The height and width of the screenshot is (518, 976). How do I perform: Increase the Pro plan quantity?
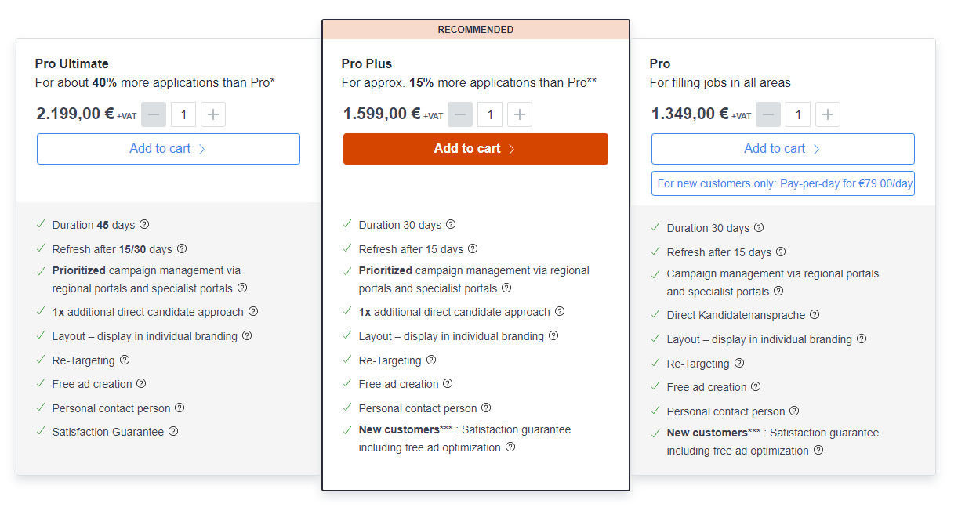[827, 114]
